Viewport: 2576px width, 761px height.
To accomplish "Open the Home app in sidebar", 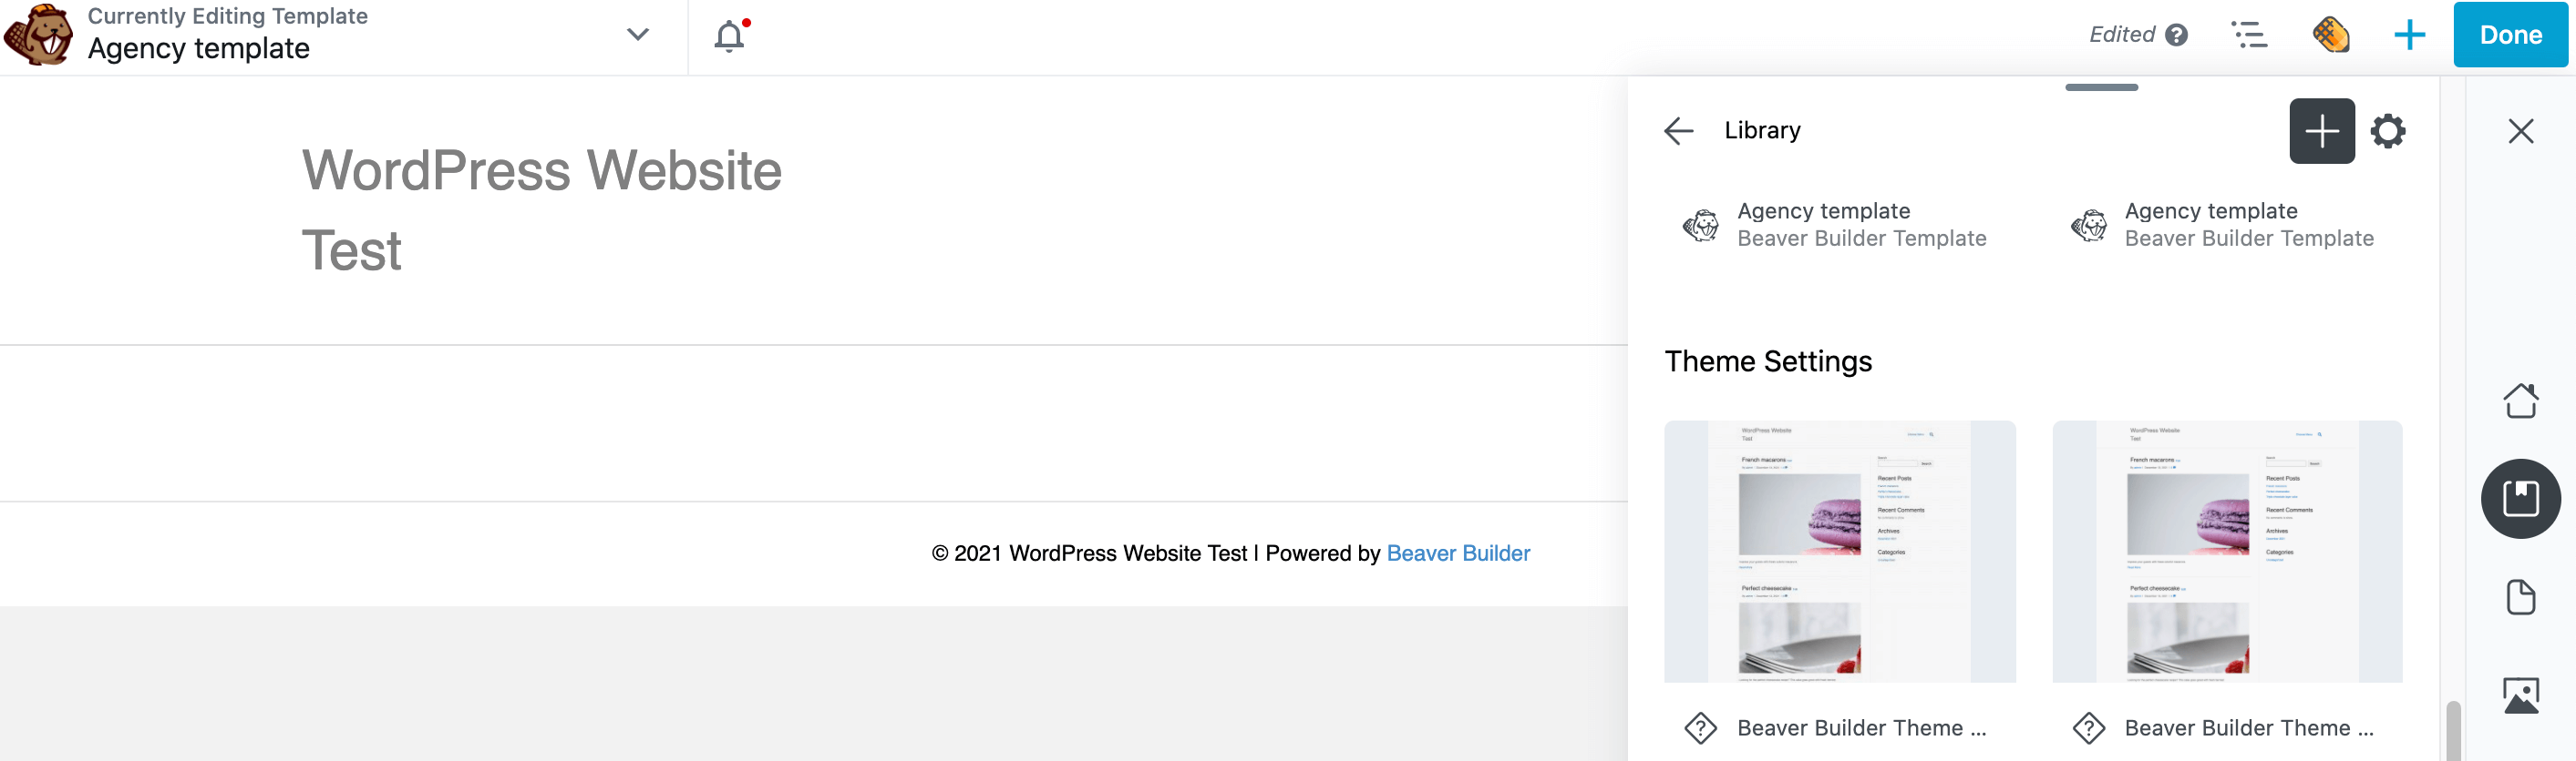I will 2520,401.
